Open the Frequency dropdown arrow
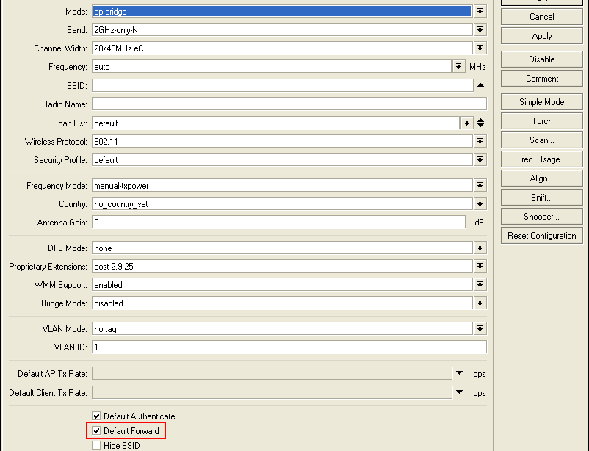The image size is (589, 451). [458, 67]
